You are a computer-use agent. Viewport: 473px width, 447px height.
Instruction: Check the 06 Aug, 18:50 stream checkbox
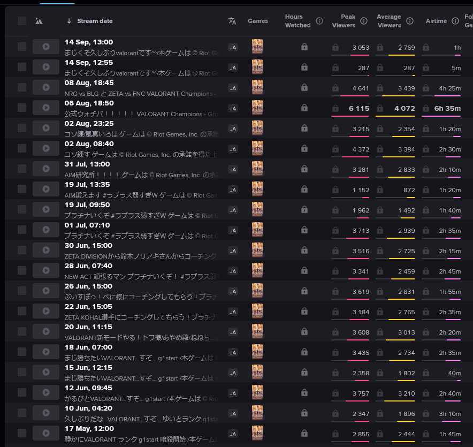click(22, 108)
